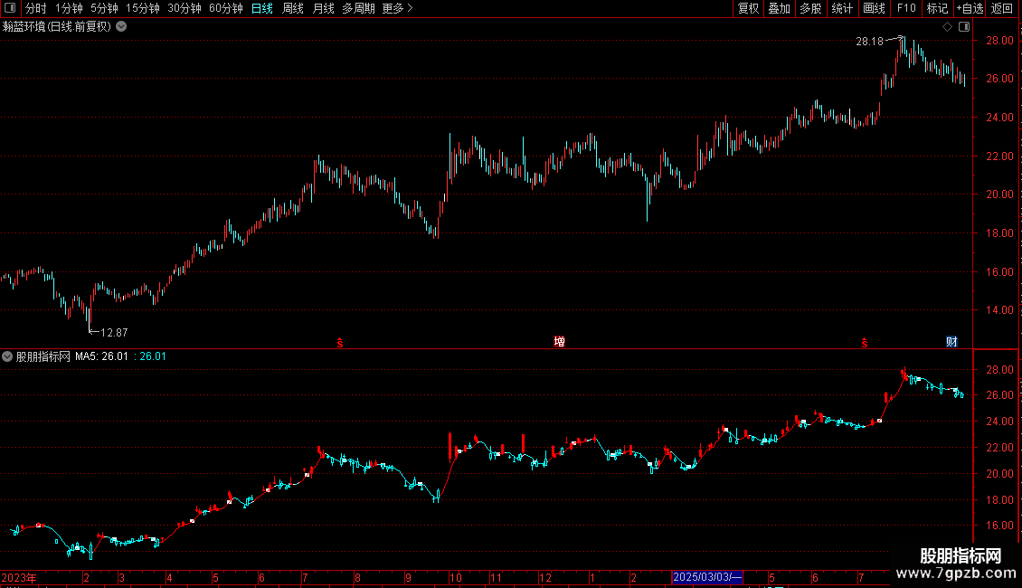Click the 瀚蓝环境(日线 前复权) chart title
The width and height of the screenshot is (1022, 588).
[57, 27]
